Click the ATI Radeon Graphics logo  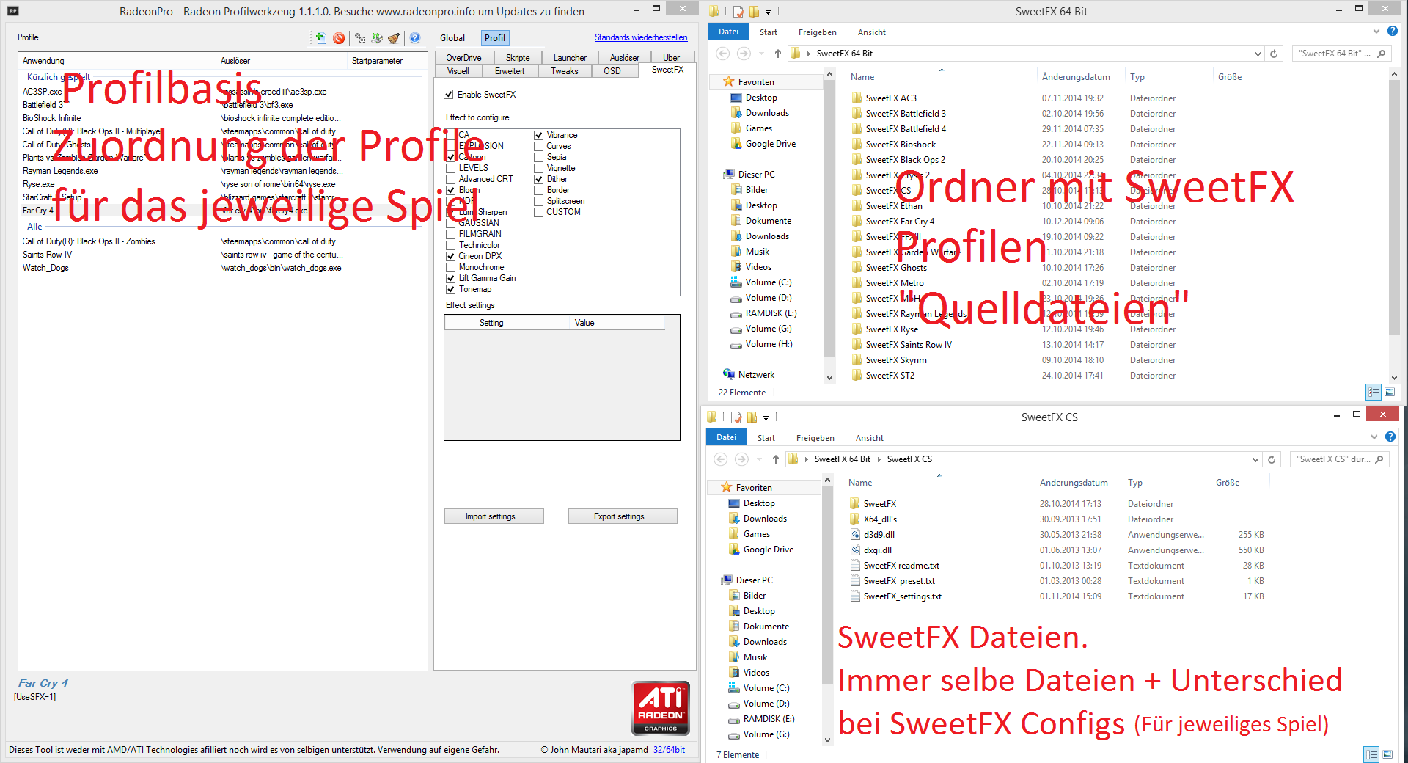(x=661, y=708)
